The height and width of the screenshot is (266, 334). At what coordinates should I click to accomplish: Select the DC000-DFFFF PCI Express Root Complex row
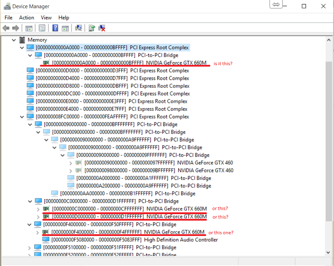[x=108, y=94]
